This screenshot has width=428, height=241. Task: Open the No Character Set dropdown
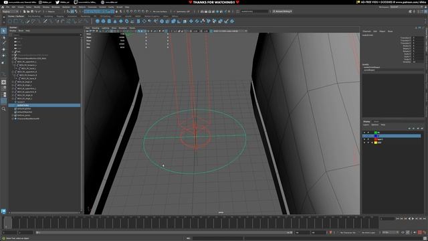pos(348,232)
